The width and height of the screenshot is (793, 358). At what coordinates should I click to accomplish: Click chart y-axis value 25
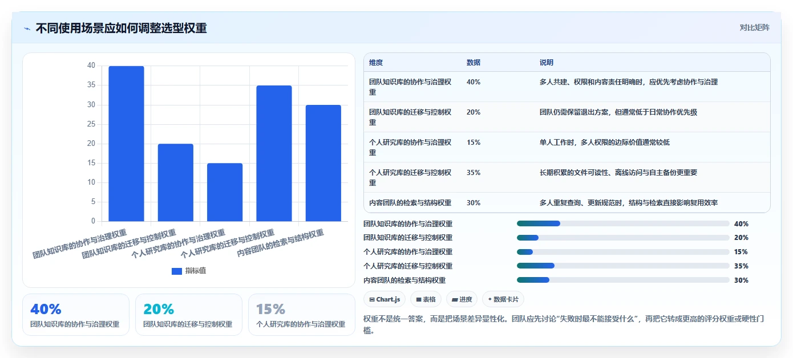tap(91, 124)
